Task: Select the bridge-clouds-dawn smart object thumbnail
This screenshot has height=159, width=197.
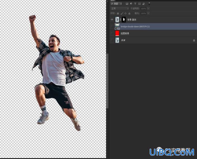Action: click(117, 26)
